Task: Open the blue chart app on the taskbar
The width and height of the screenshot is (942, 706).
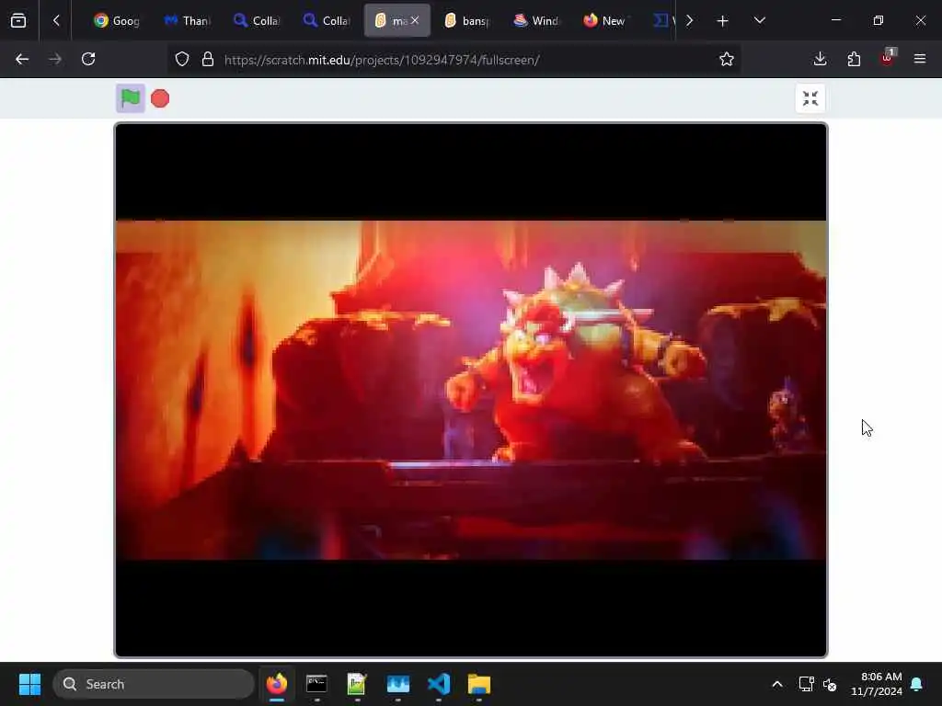Action: pos(397,684)
